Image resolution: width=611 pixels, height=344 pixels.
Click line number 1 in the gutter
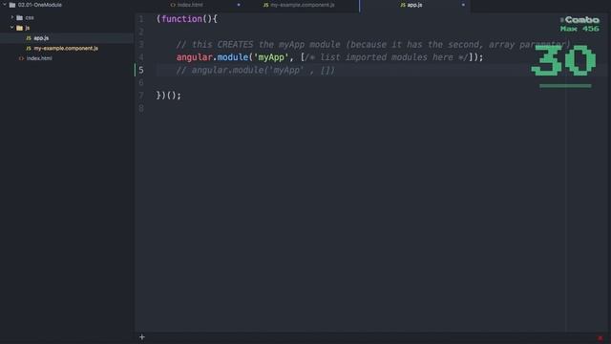pos(141,19)
